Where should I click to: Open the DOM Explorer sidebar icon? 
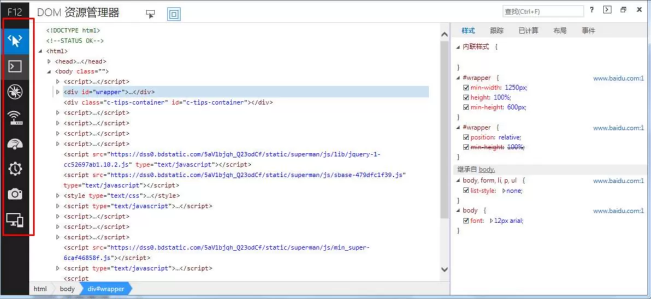(15, 40)
